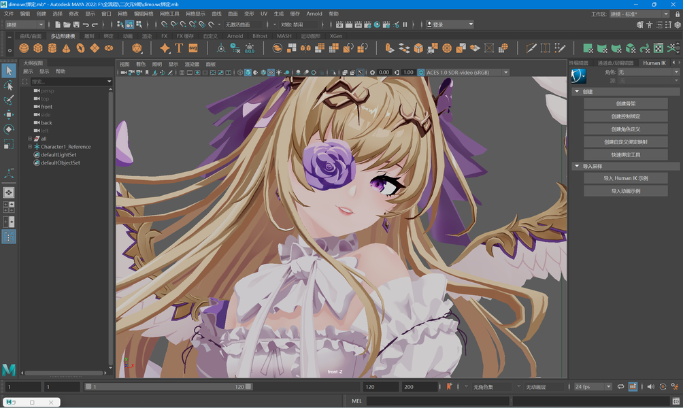This screenshot has width=683, height=408.
Task: Toggle wireframe on shaded in viewport
Action: point(263,72)
